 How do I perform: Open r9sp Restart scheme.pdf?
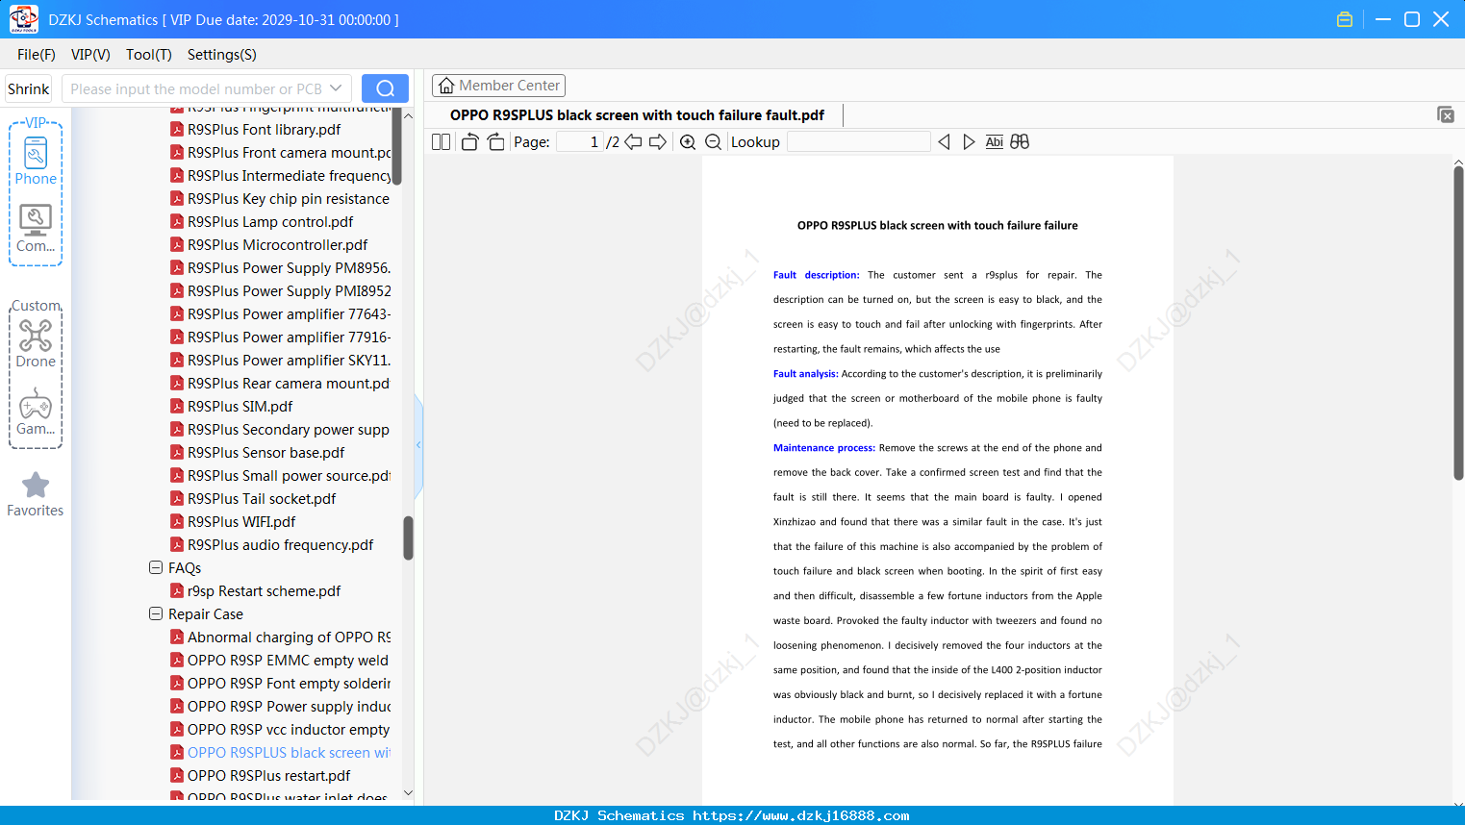click(264, 590)
